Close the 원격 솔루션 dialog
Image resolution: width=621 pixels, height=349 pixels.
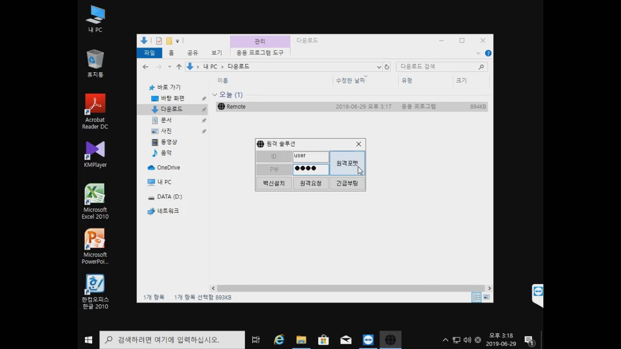359,144
